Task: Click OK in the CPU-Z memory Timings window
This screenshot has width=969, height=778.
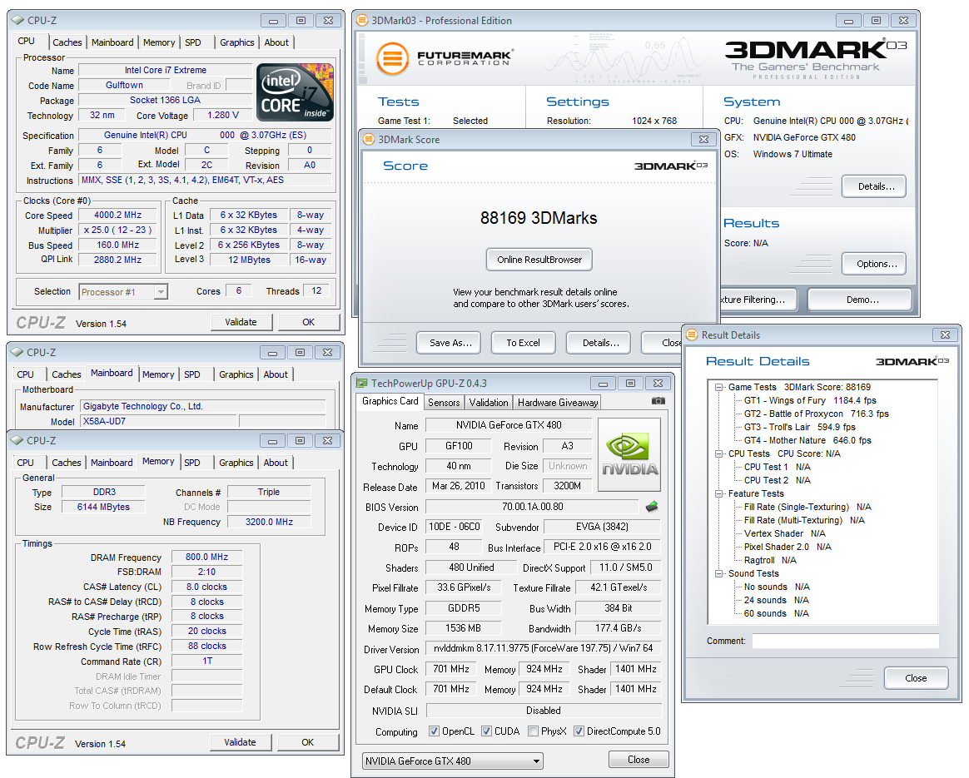Action: point(308,742)
